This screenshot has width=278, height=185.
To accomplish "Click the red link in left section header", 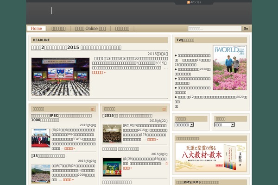I will tap(93, 109).
